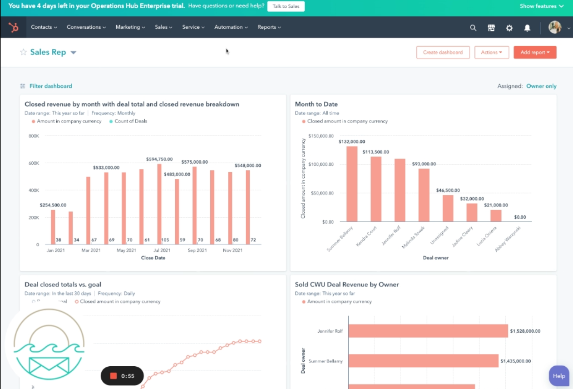Click the Sold CWU Deal Revenue by Owner title
Image resolution: width=573 pixels, height=389 pixels.
pos(347,284)
